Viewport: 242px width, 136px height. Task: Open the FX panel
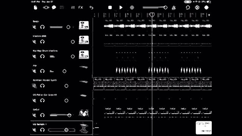[81, 8]
